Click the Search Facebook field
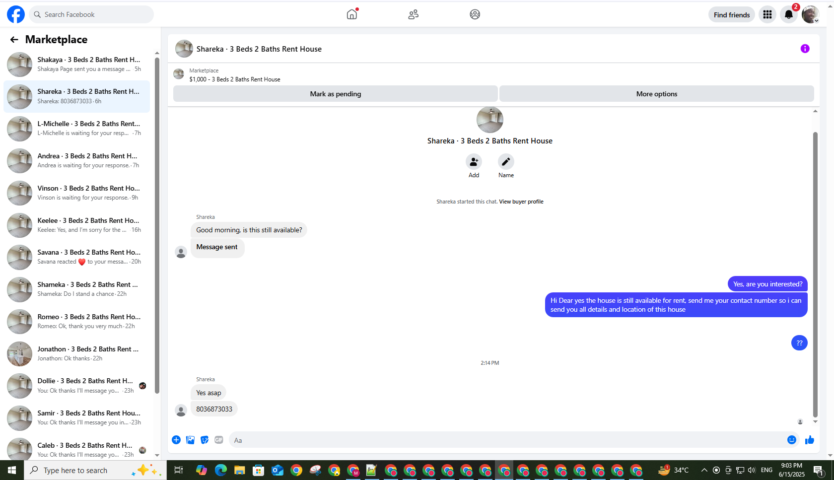Image resolution: width=834 pixels, height=480 pixels. [91, 14]
